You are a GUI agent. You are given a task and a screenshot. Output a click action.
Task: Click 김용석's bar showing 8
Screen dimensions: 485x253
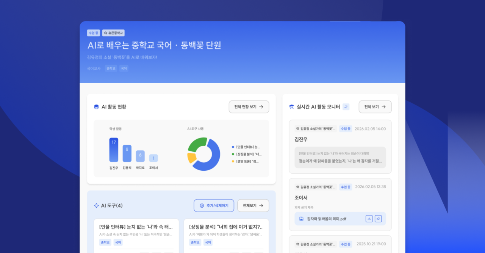coord(127,154)
